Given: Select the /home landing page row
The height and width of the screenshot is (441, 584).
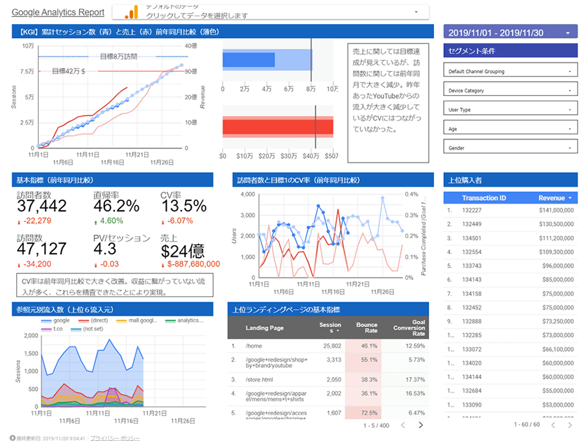Looking at the screenshot, I should pos(328,346).
